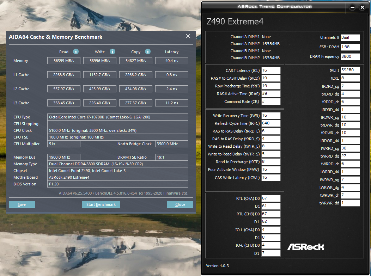Click the tREFI 59280 field
This screenshot has height=276, width=371.
(350, 70)
